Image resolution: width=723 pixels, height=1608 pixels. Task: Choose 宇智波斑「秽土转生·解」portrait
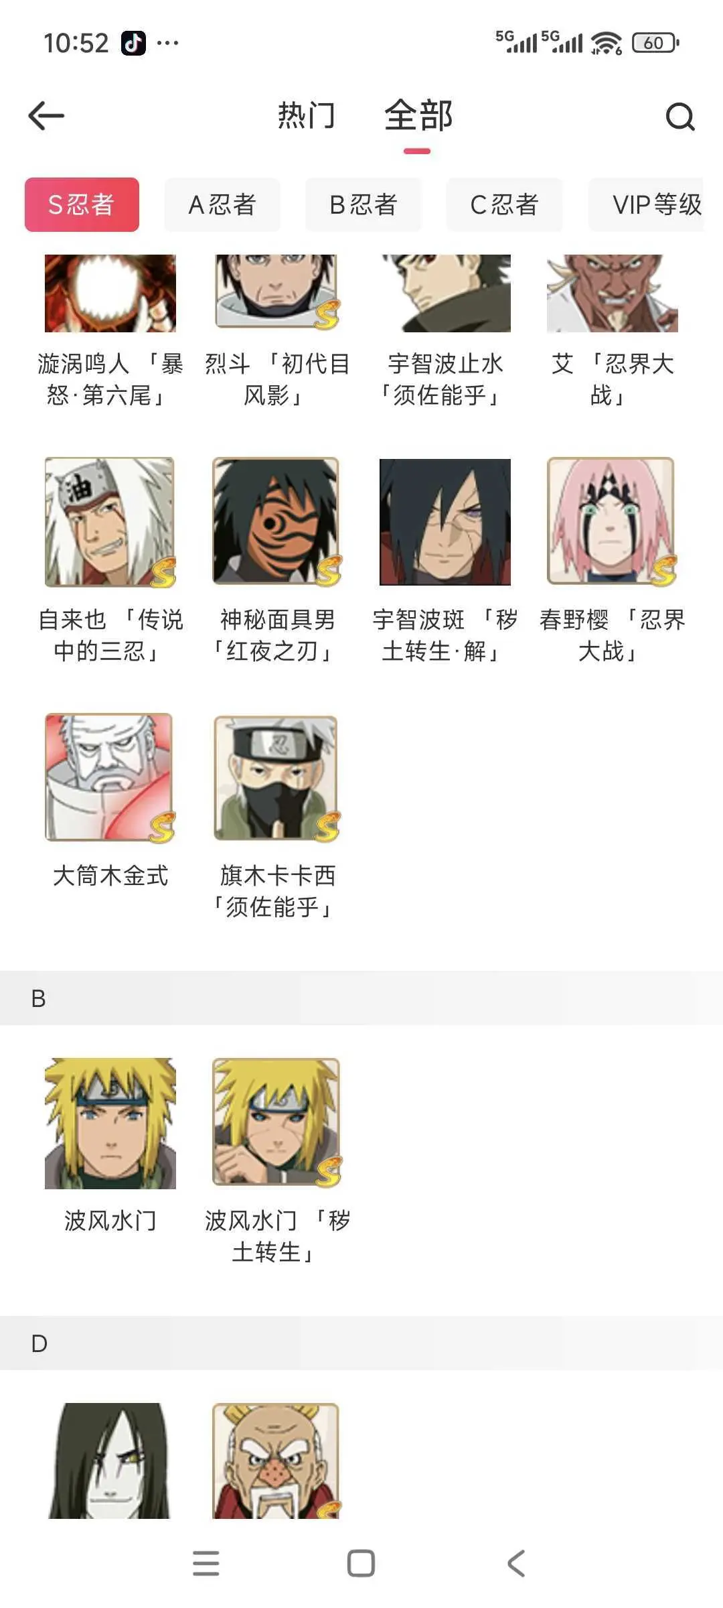tap(445, 522)
